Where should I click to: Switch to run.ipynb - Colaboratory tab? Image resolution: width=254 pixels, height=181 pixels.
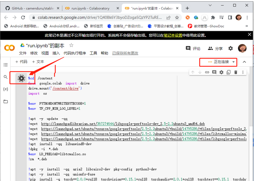point(90,8)
